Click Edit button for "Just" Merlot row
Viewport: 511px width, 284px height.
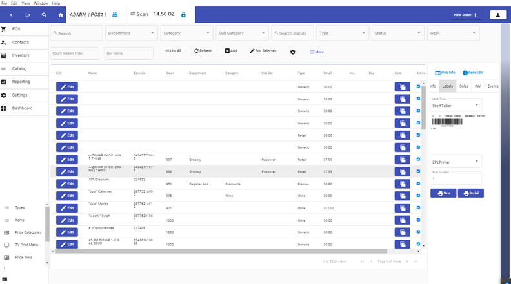67,208
